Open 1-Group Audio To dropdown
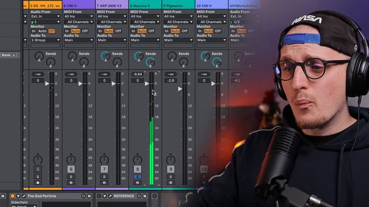369x207 pixels. point(46,40)
